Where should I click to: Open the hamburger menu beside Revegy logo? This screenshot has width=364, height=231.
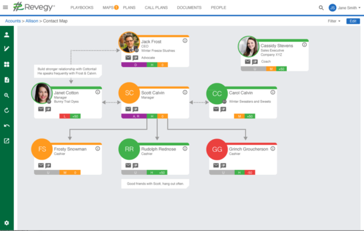(5, 7)
